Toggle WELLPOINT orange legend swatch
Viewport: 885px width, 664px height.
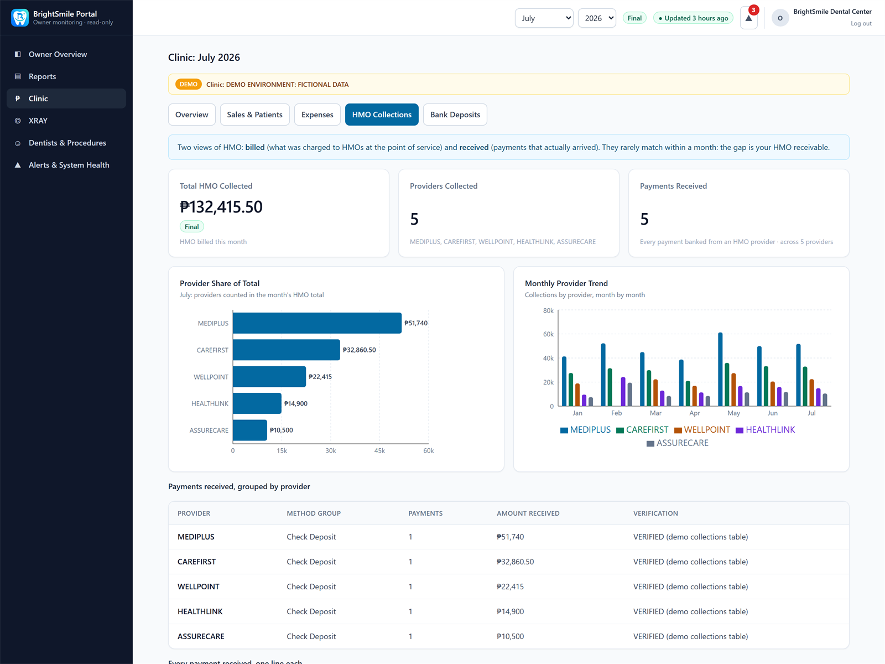pyautogui.click(x=678, y=430)
